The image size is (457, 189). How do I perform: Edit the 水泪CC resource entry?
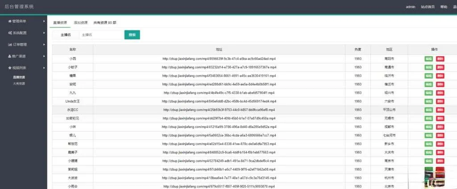[x=428, y=110]
